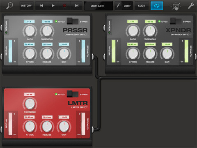Toggle PRSSR effect/bypass switch
Image resolution: width=197 pixels, height=148 pixels.
click(73, 21)
